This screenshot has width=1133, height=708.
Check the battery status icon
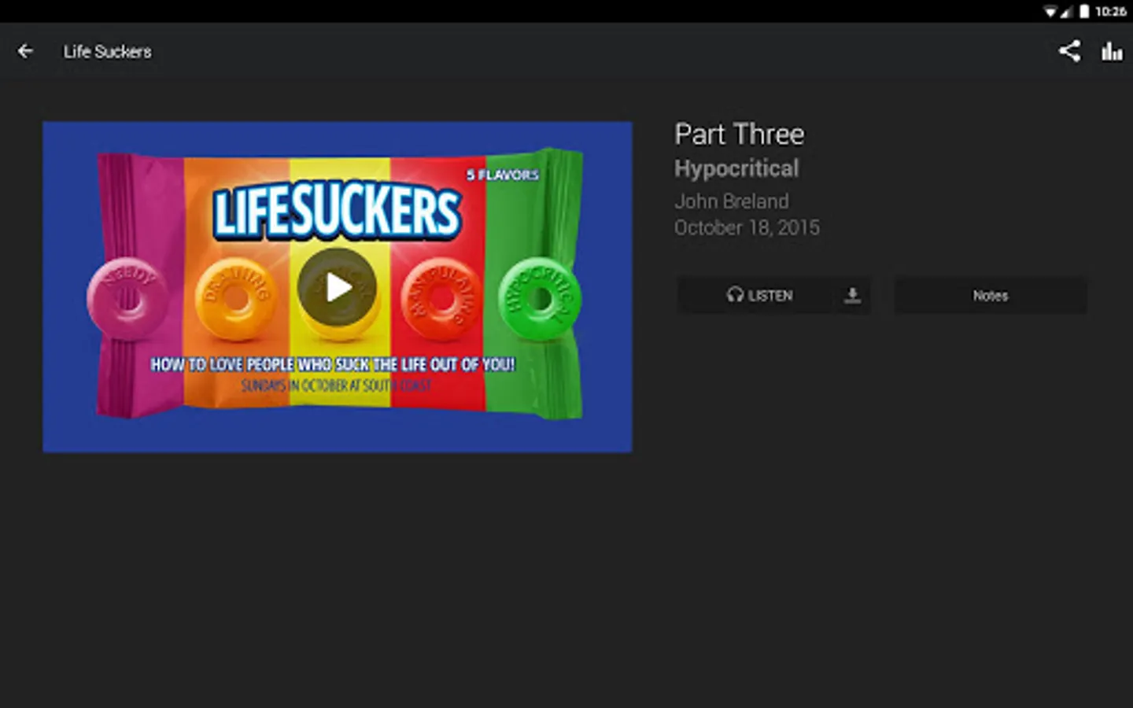tap(1084, 11)
